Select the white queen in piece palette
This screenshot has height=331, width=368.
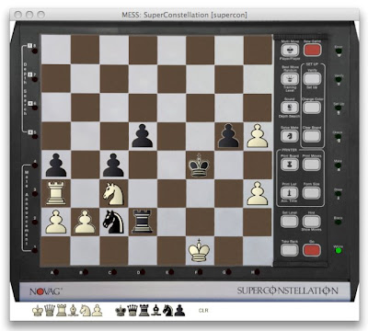pyautogui.click(x=50, y=311)
